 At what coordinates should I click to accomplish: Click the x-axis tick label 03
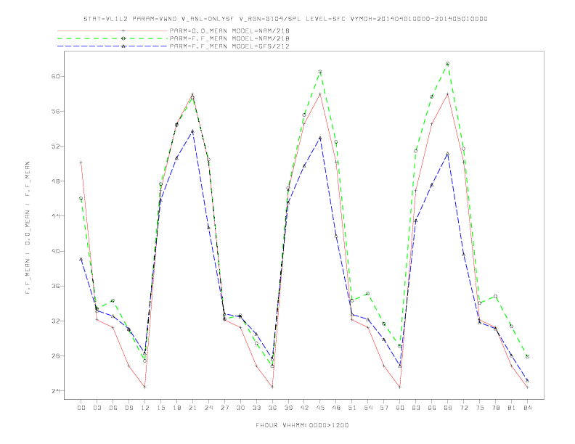[97, 408]
